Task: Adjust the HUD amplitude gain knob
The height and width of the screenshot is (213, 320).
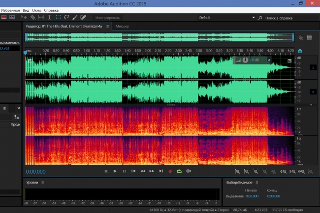Action: (x=245, y=60)
